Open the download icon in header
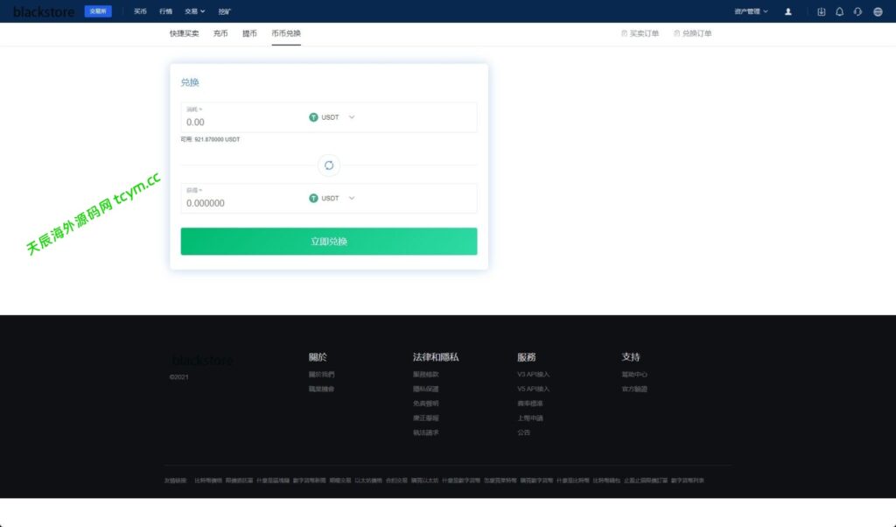The width and height of the screenshot is (896, 527). coord(821,11)
